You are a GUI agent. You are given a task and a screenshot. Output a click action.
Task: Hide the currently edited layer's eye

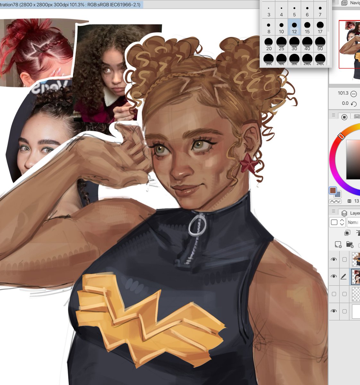[334, 277]
